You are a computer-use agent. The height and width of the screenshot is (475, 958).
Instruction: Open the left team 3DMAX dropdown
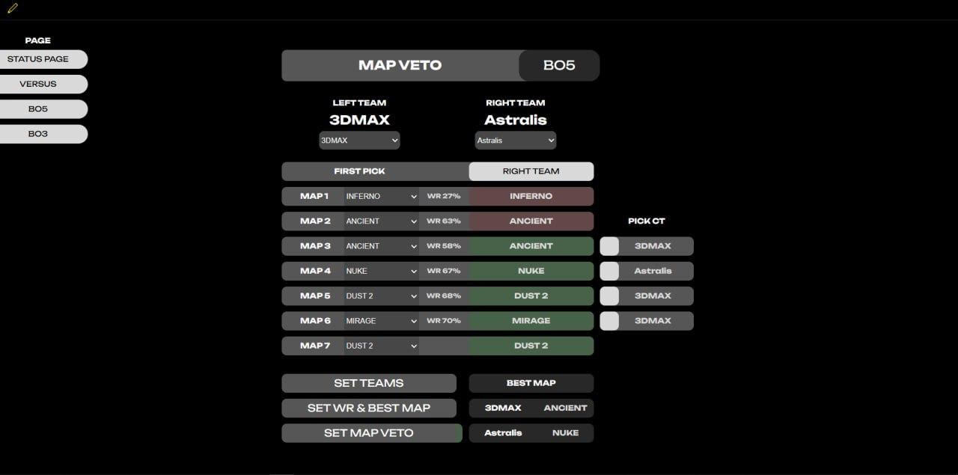point(359,141)
